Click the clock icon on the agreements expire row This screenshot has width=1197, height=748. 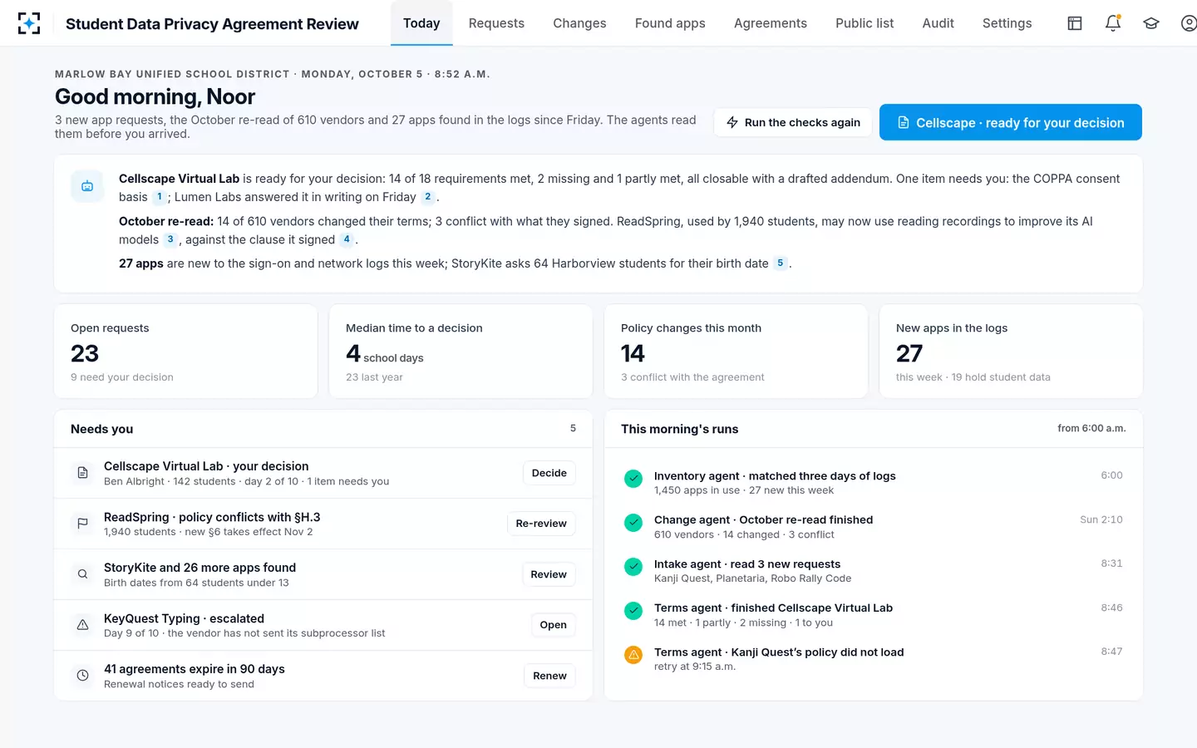(x=82, y=676)
